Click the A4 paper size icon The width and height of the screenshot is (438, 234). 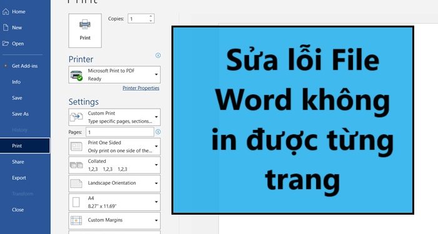pos(76,202)
